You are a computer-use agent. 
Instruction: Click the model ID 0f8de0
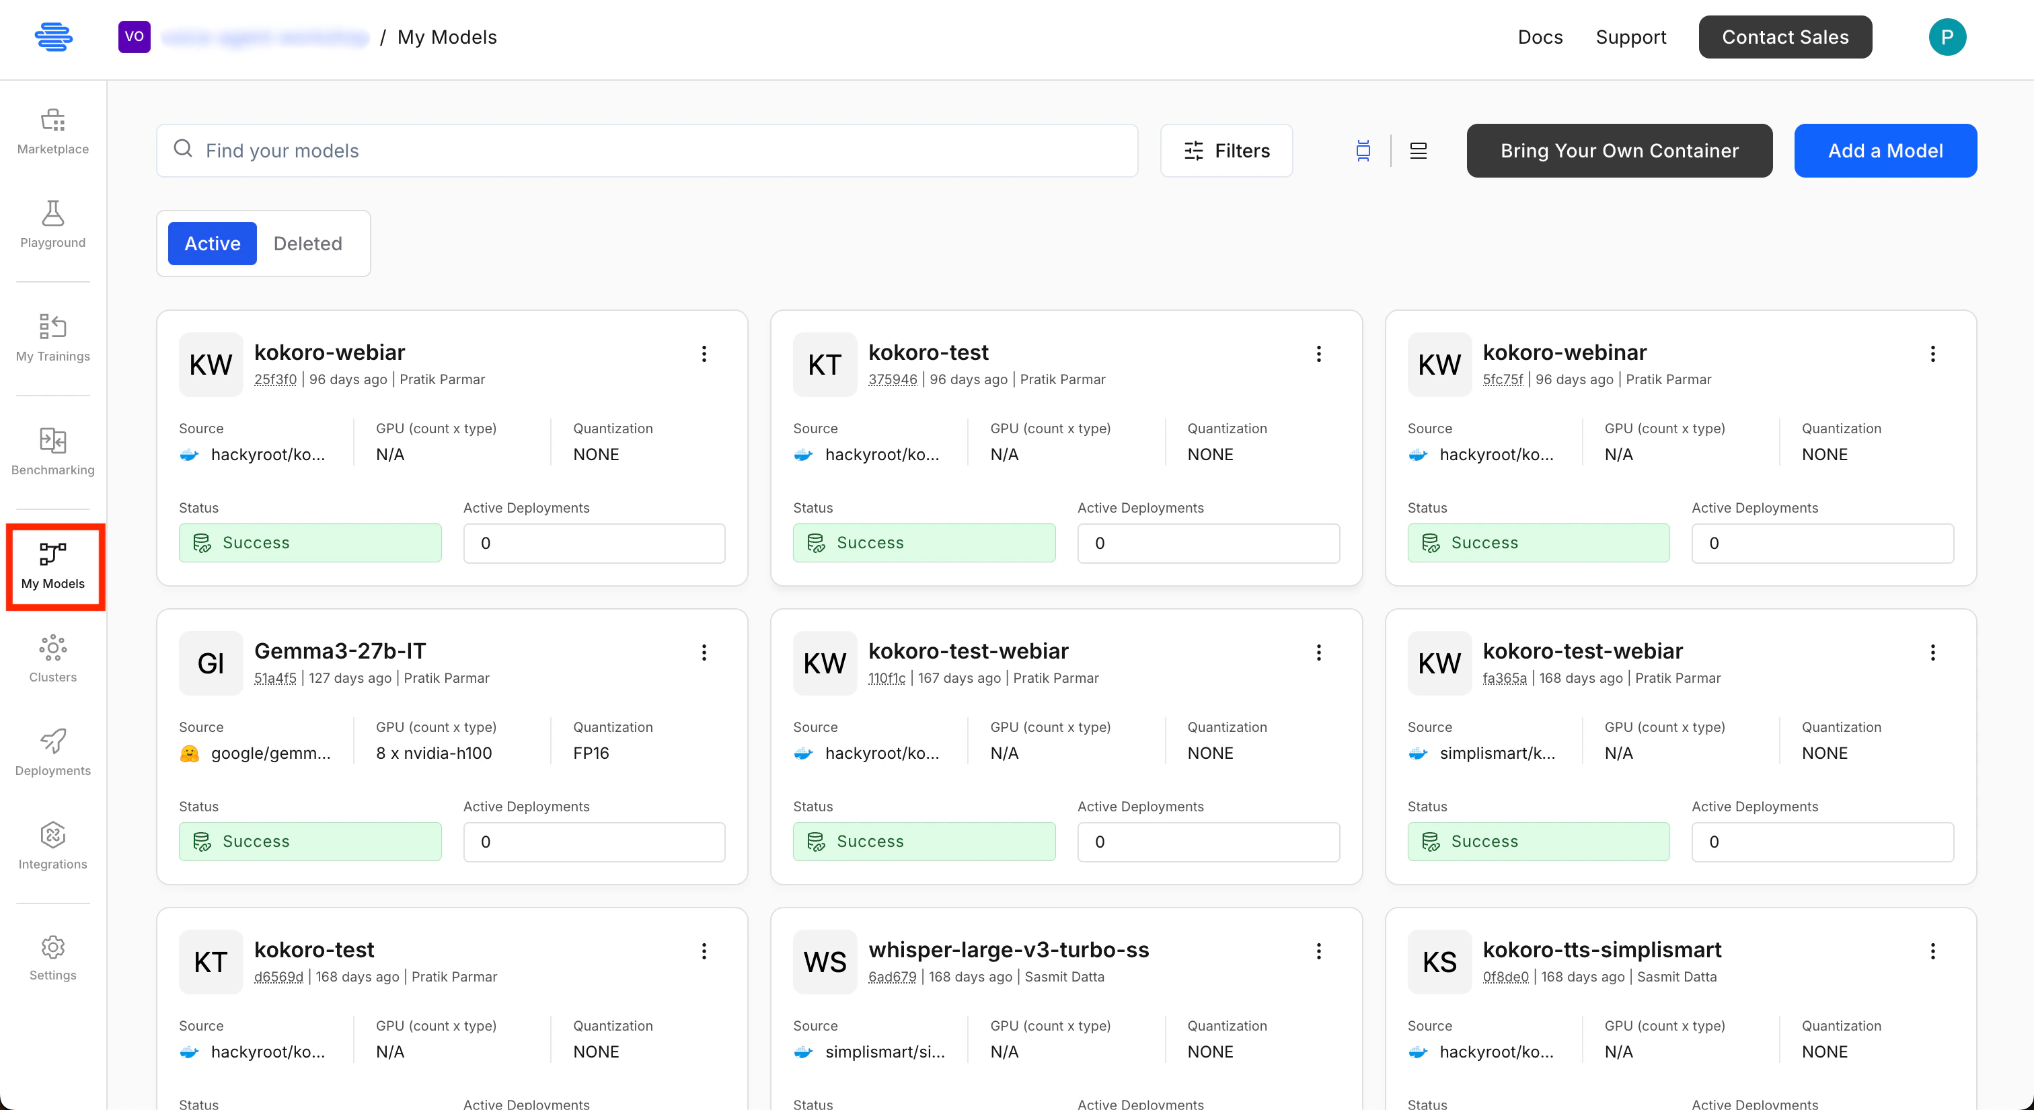pos(1506,977)
